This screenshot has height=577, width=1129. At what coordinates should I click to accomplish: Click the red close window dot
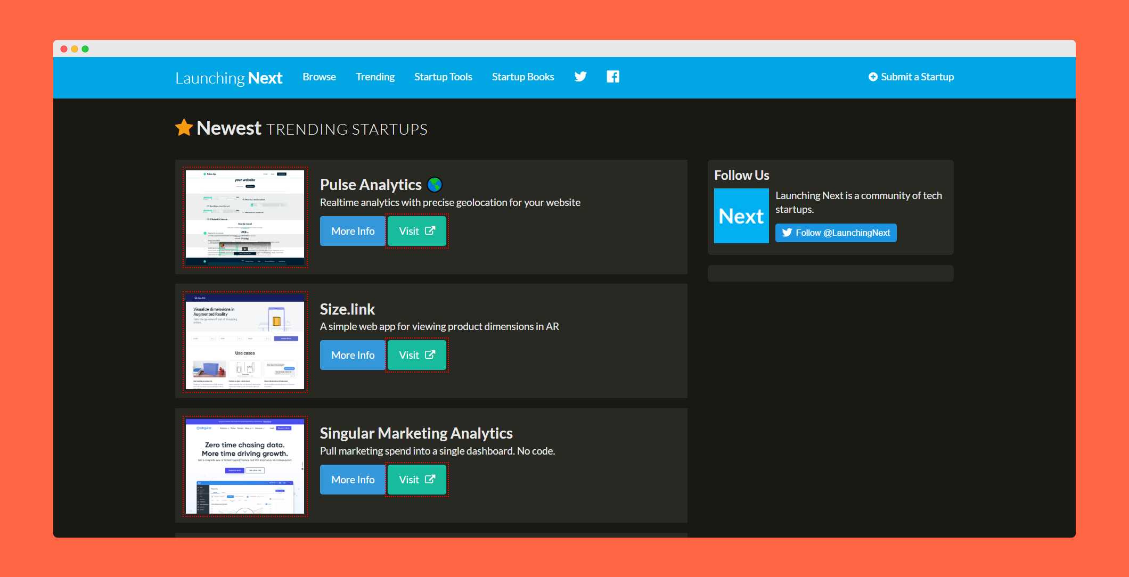64,49
